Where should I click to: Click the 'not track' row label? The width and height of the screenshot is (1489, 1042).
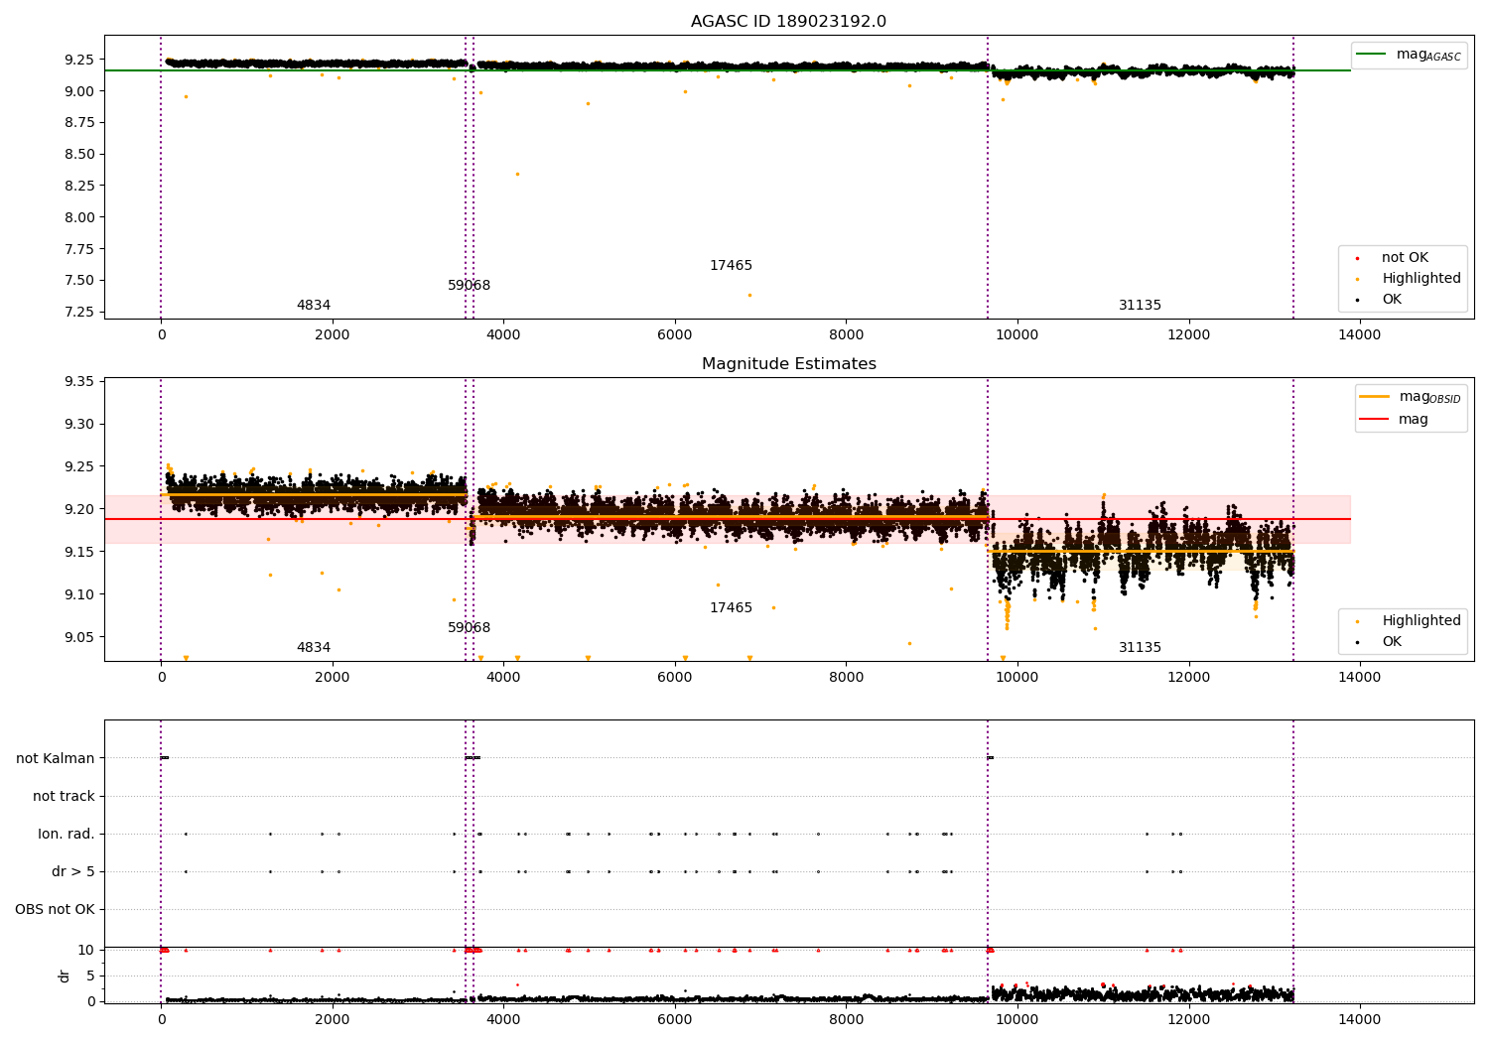[64, 797]
